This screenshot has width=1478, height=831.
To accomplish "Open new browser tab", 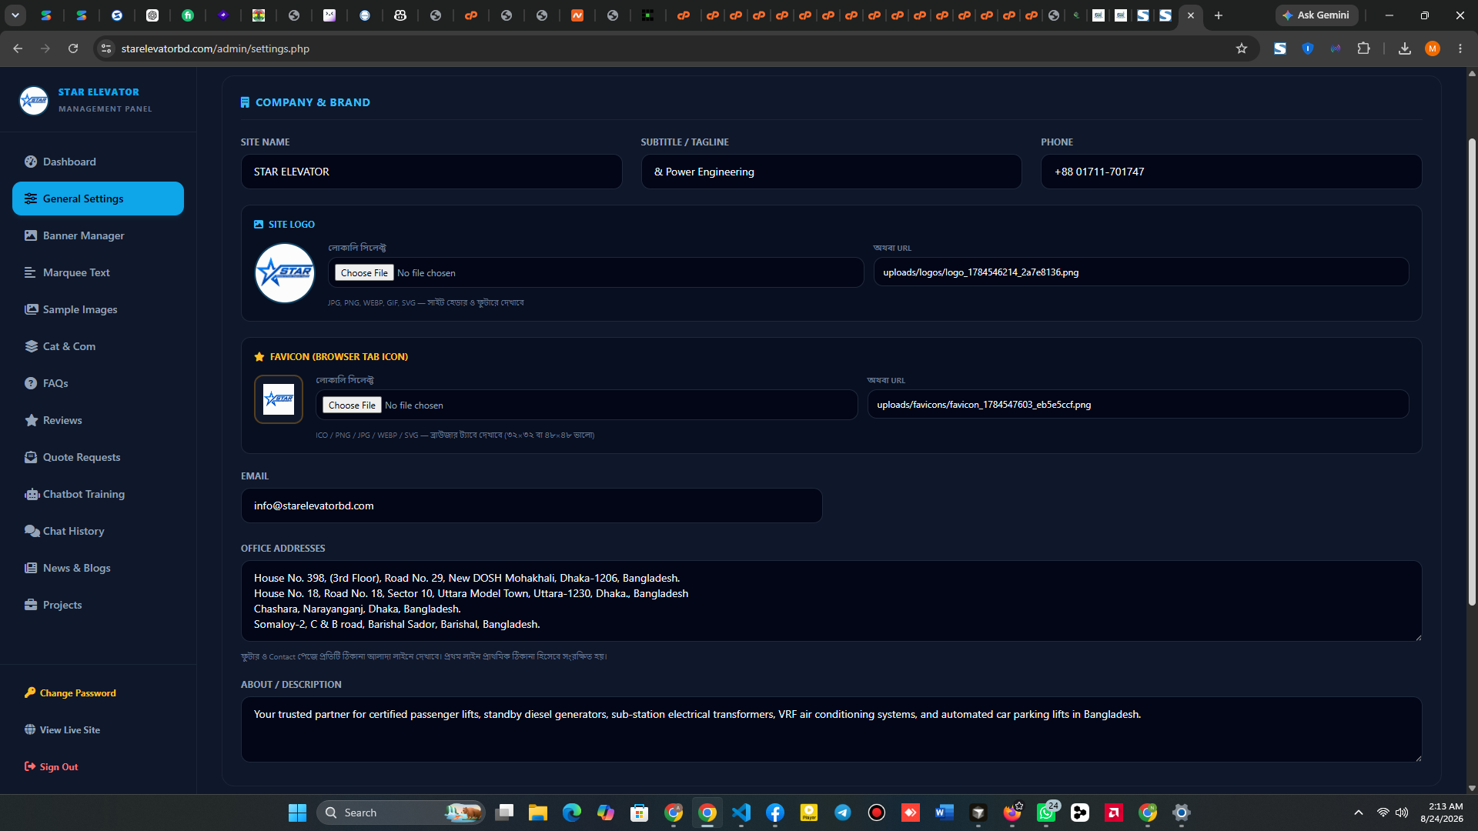I will pyautogui.click(x=1219, y=15).
